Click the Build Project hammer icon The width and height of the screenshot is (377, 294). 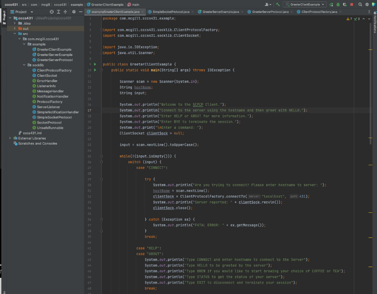pos(278,4)
